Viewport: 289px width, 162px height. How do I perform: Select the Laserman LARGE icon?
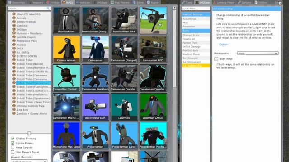(x=154, y=107)
